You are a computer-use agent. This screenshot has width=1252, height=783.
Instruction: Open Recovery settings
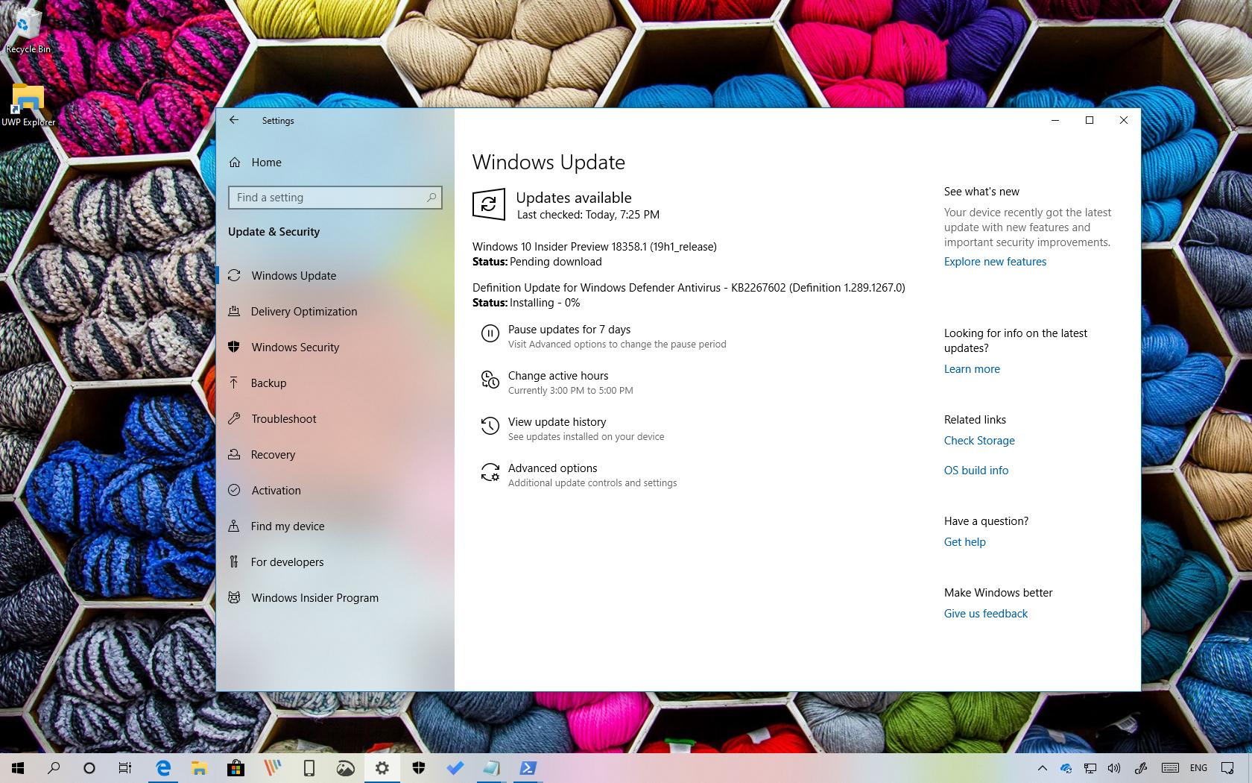tap(273, 454)
